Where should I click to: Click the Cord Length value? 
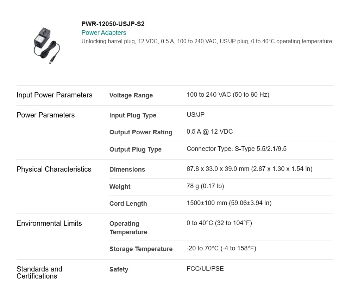(x=229, y=203)
